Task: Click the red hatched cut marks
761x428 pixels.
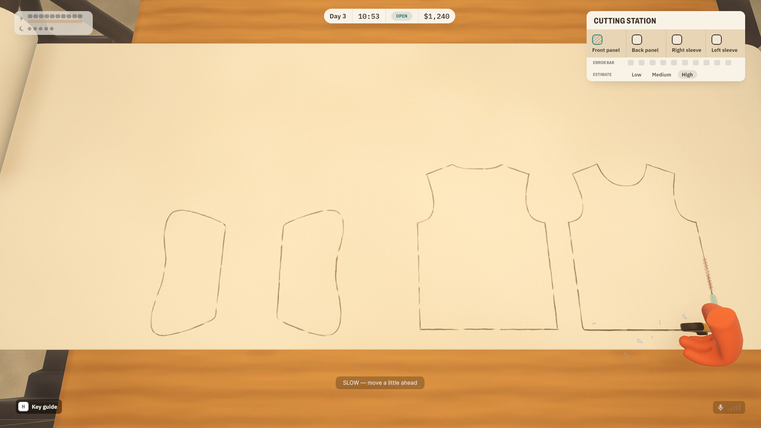Action: pyautogui.click(x=707, y=275)
